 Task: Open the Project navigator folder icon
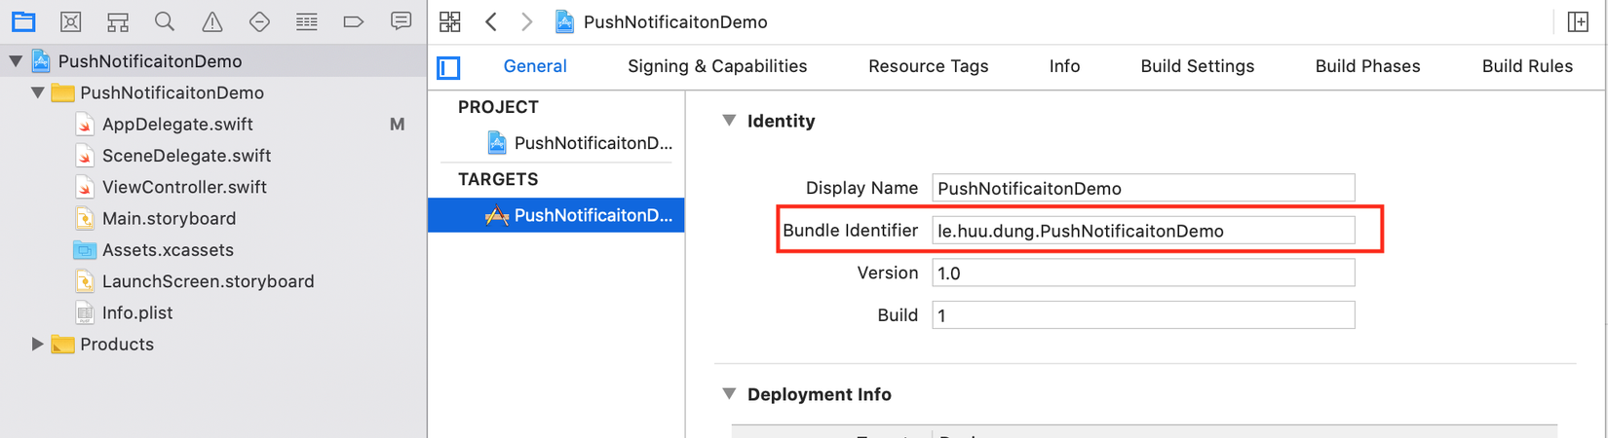(23, 21)
